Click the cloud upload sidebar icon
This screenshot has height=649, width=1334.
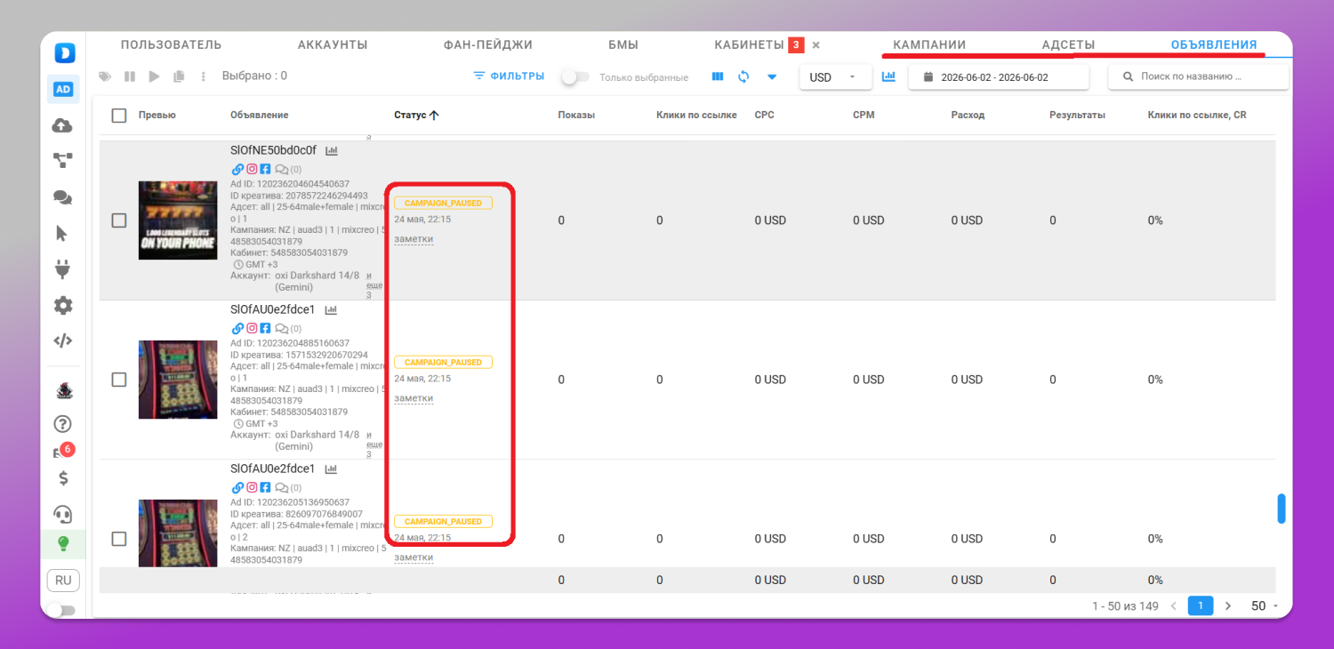62,126
